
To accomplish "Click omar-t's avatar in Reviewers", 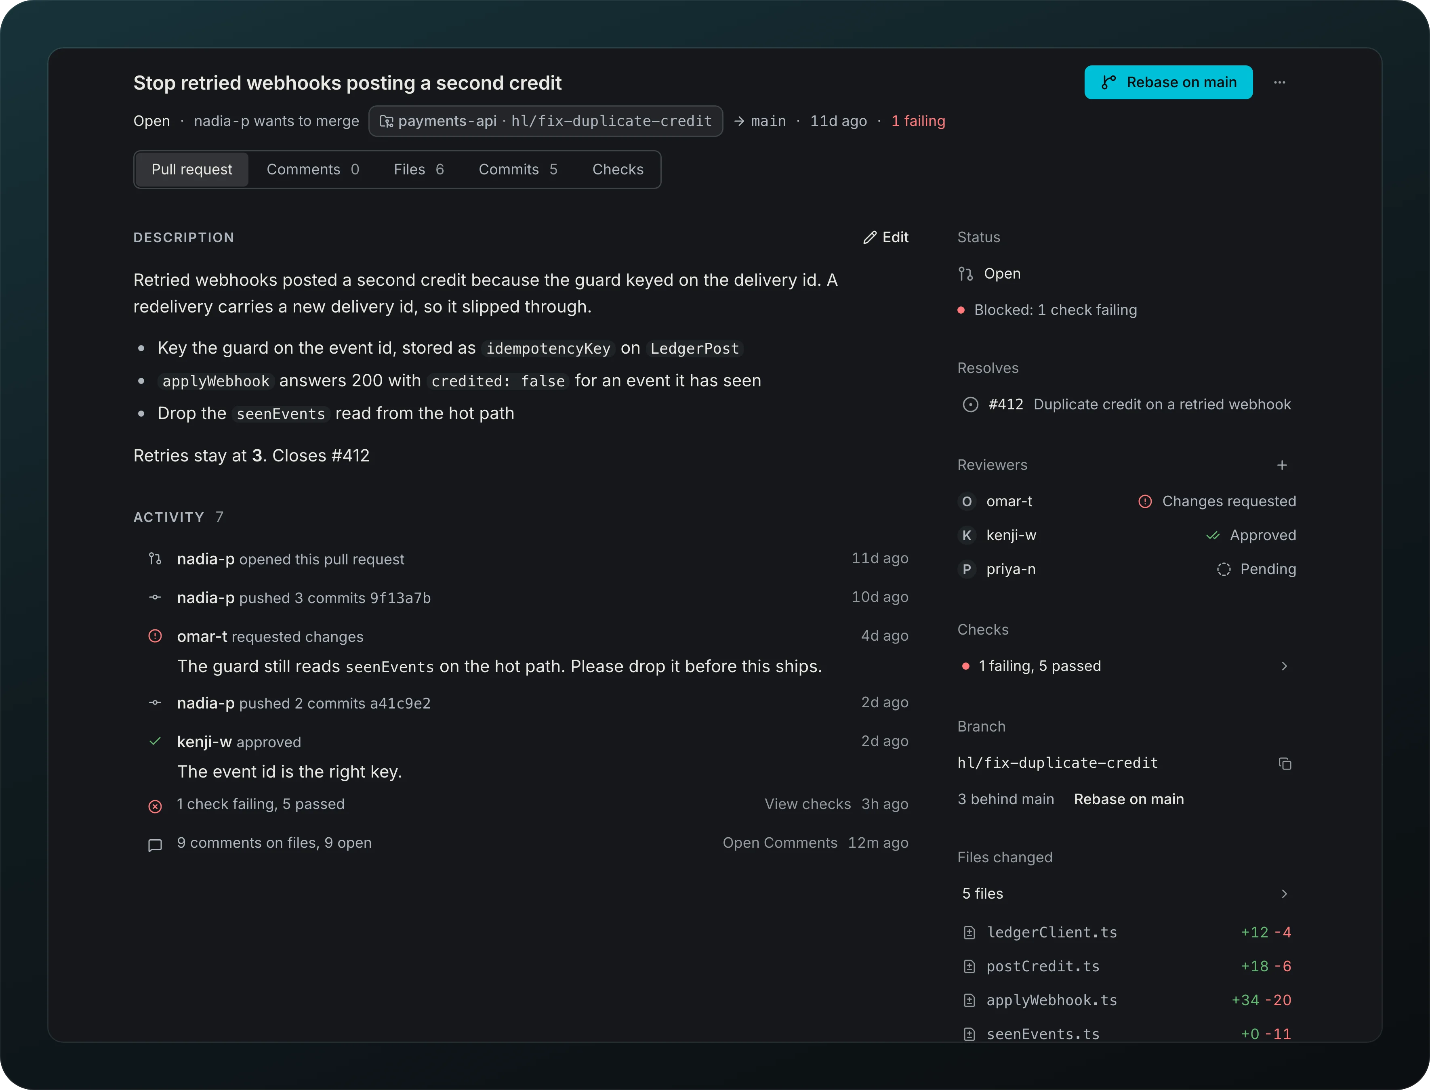I will pyautogui.click(x=967, y=501).
